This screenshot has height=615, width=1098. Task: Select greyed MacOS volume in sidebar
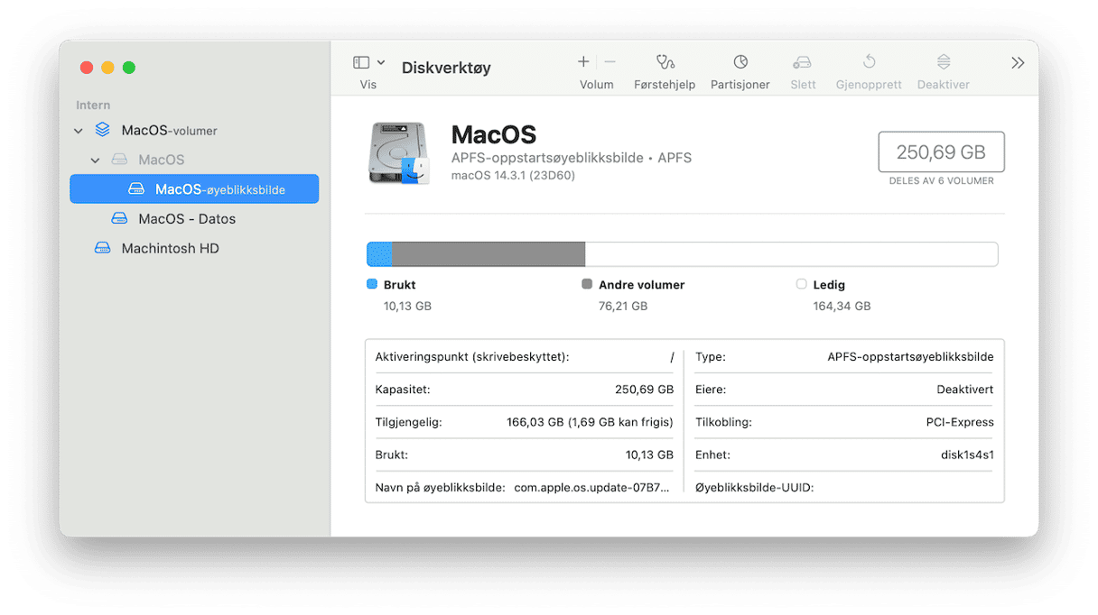pos(162,160)
